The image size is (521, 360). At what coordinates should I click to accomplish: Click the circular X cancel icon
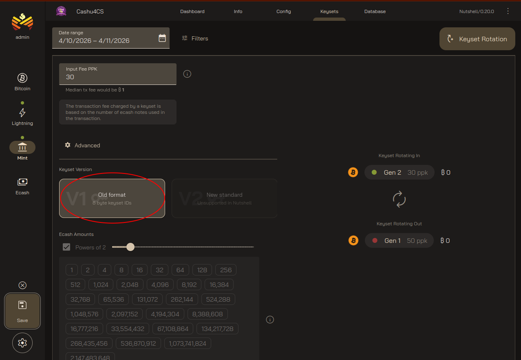coord(22,285)
